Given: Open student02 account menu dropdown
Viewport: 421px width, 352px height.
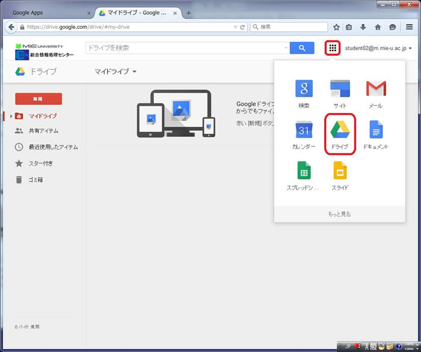Looking at the screenshot, I should pos(378,48).
